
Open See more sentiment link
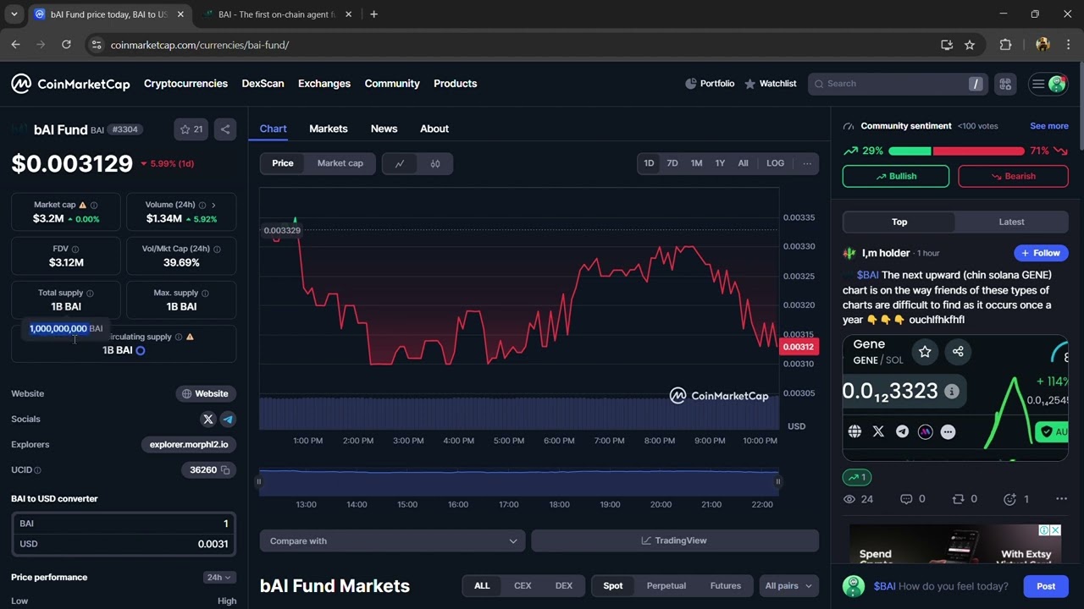(1048, 126)
